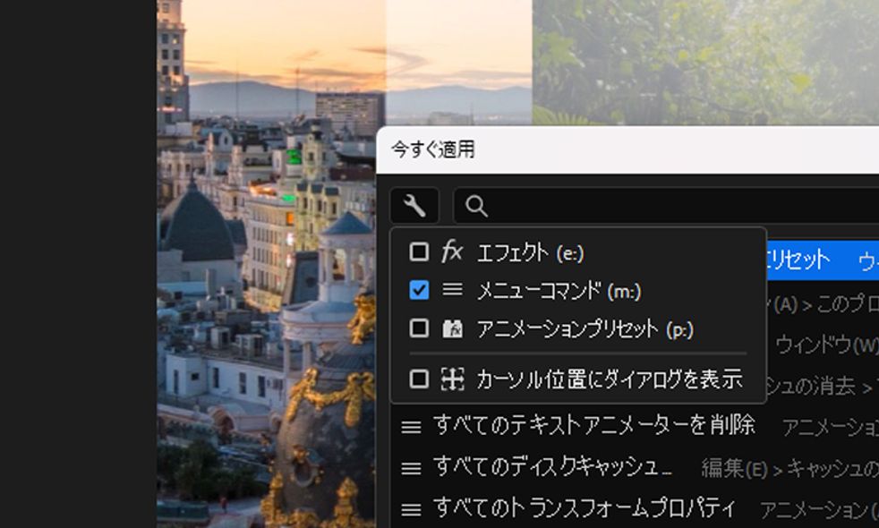The width and height of the screenshot is (879, 528).
Task: Select アニメーションプリセット (p:) menu label
Action: point(585,329)
